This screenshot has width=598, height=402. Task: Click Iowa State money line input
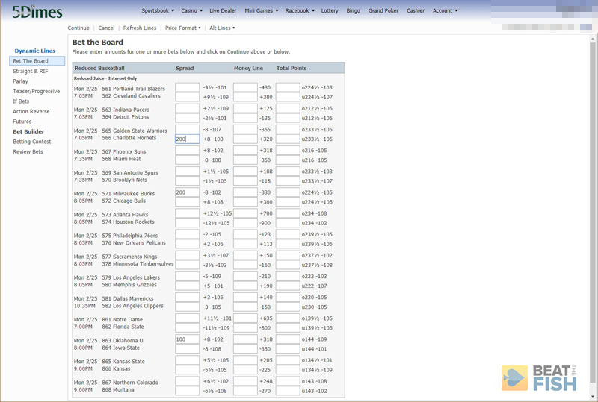tap(245, 349)
